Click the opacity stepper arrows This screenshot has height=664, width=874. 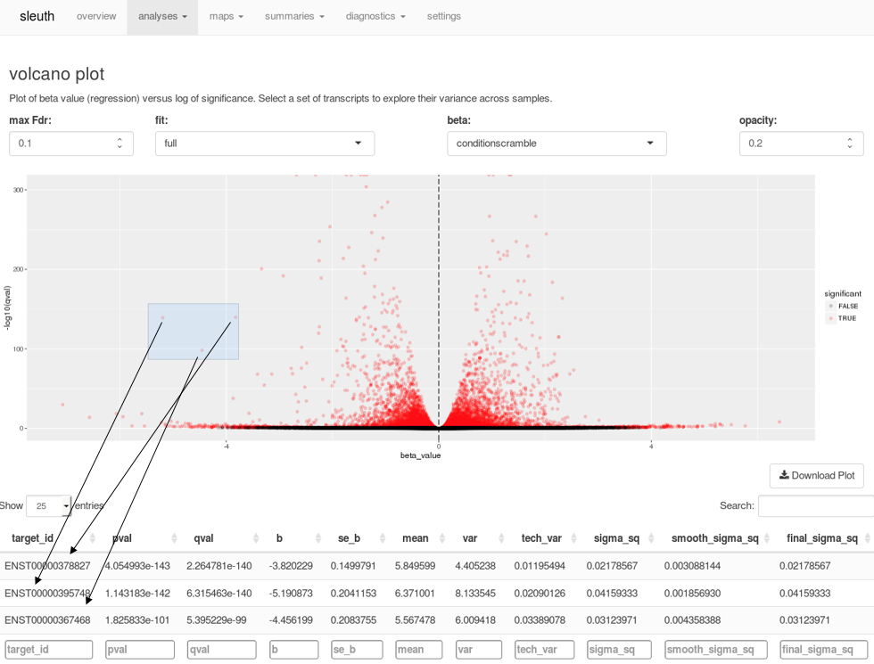click(x=850, y=143)
